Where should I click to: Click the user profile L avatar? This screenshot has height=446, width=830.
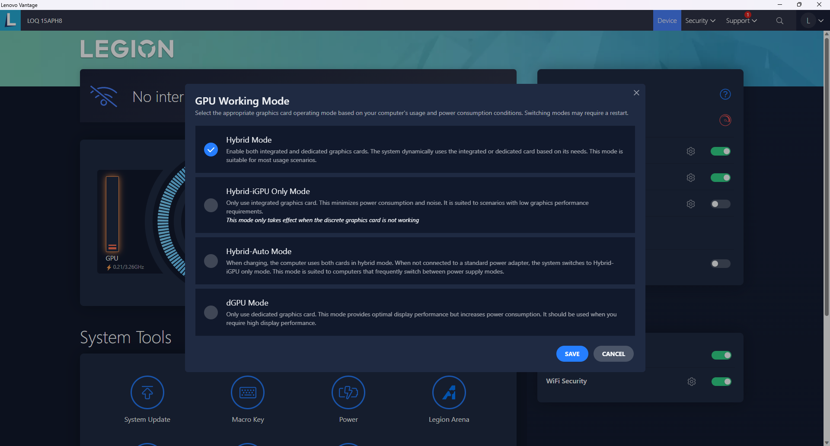(808, 21)
